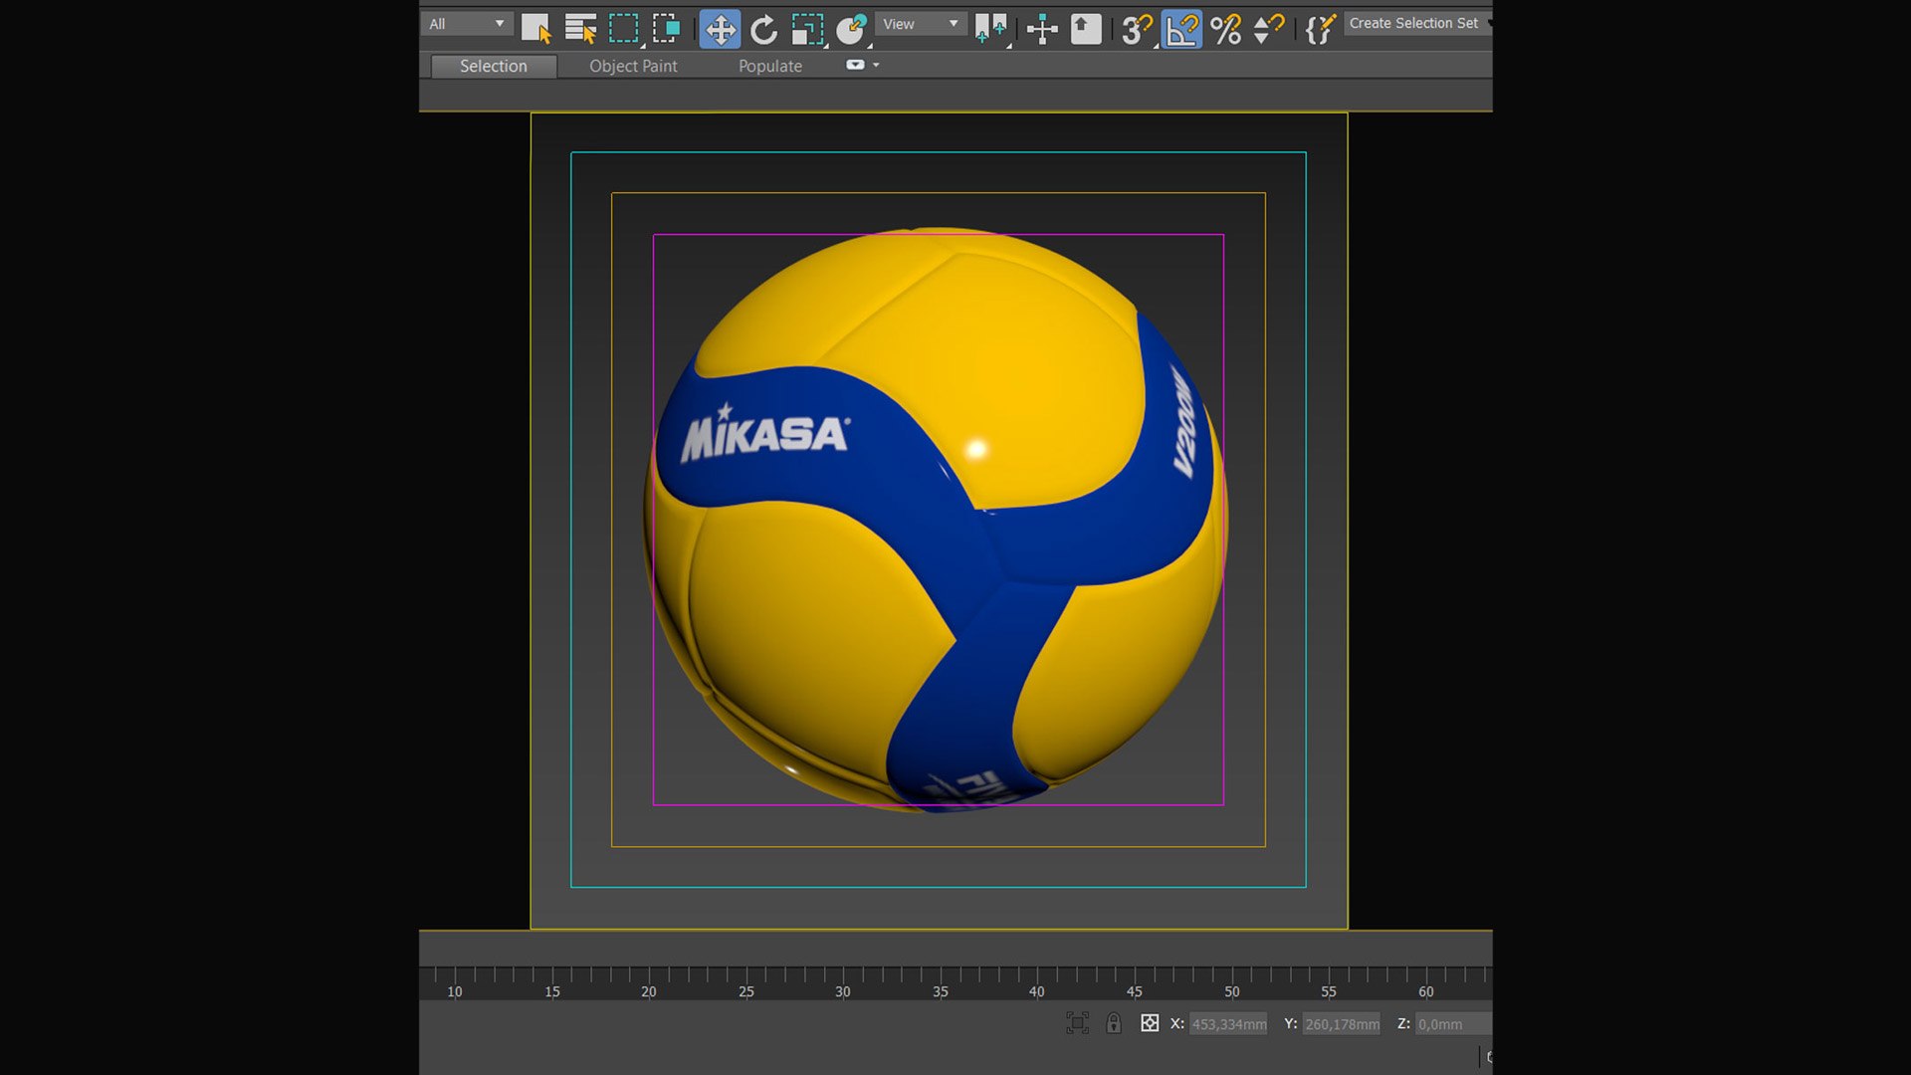The width and height of the screenshot is (1911, 1075).
Task: Expand ribbon options small arrow
Action: 876,65
